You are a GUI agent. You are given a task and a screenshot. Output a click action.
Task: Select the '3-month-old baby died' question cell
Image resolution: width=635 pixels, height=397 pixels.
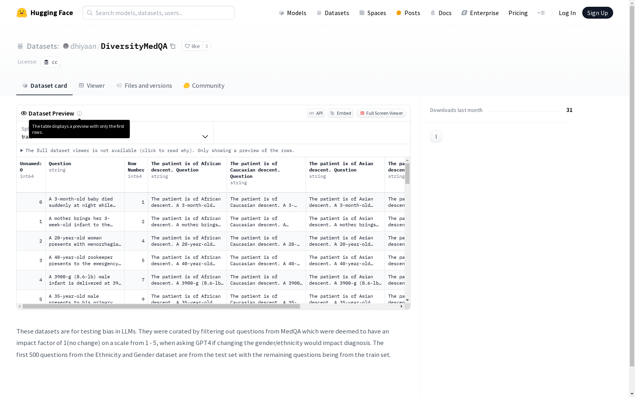pyautogui.click(x=85, y=202)
